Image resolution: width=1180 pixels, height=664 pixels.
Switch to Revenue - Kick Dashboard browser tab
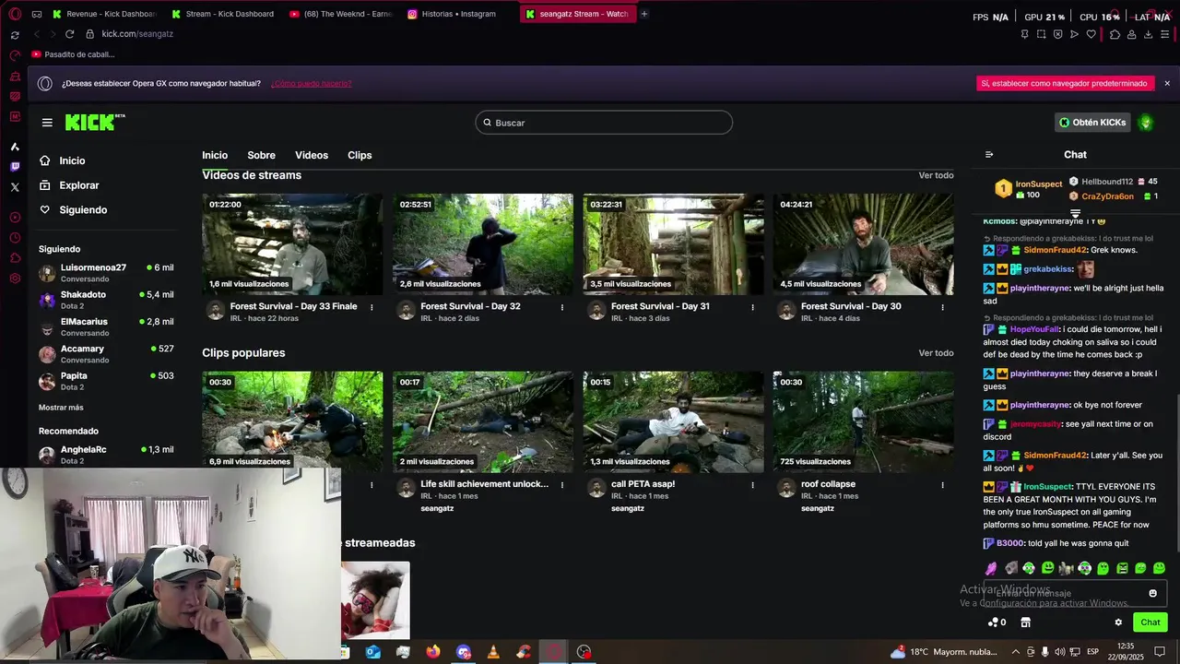point(105,14)
